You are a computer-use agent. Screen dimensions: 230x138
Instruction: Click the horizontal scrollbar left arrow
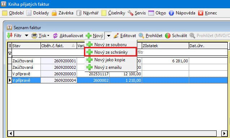pos(10,133)
